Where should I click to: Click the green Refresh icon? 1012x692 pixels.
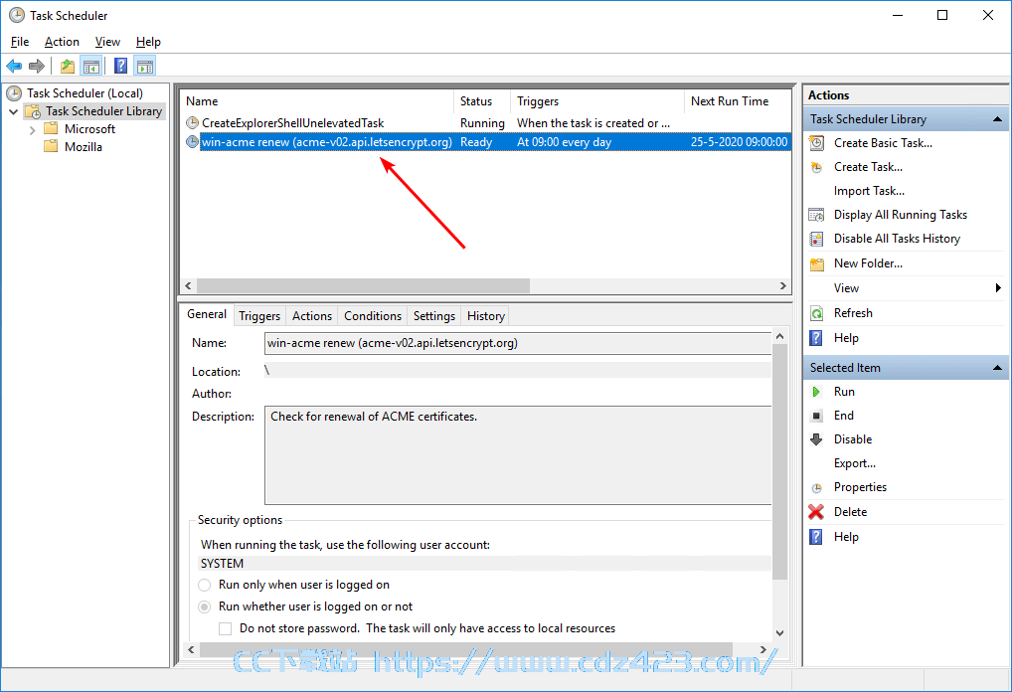816,313
